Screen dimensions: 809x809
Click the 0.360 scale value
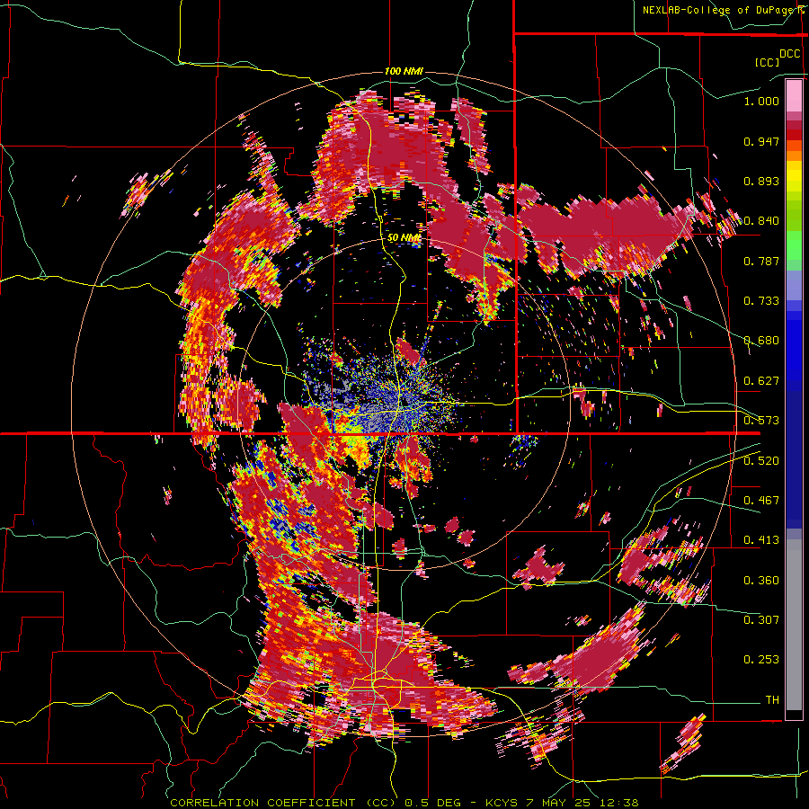tap(761, 581)
